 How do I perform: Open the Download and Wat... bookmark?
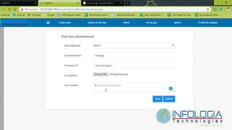(207, 15)
